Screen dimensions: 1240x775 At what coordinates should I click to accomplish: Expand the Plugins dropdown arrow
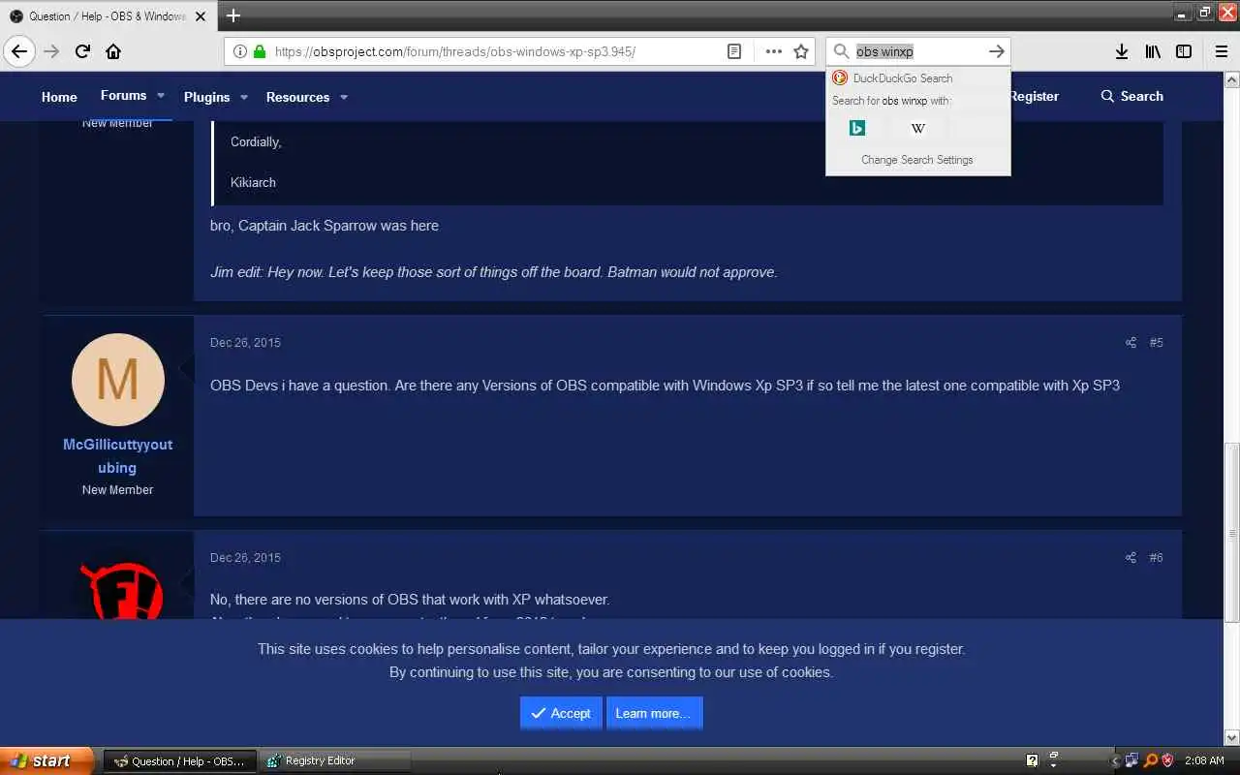click(x=244, y=97)
